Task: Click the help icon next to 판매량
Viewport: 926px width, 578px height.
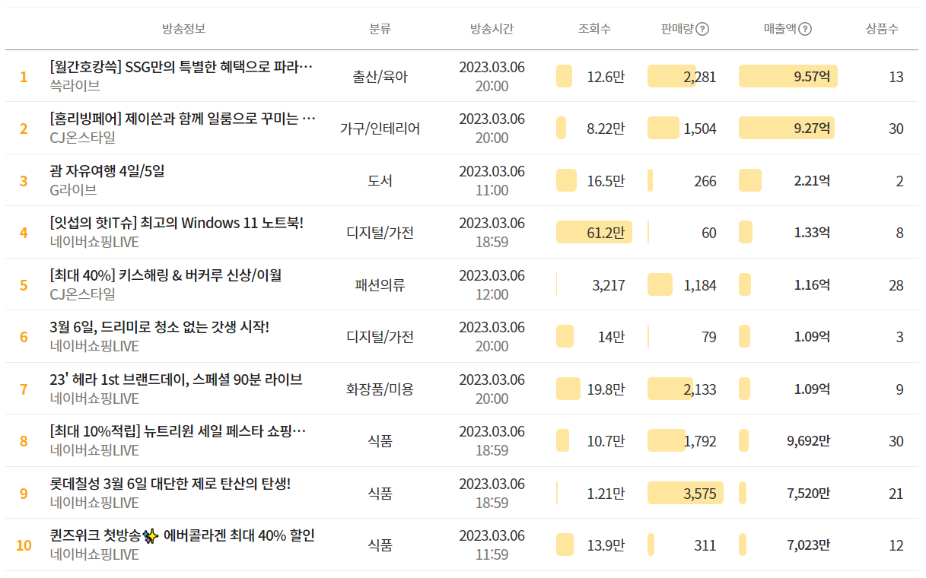Action: [x=702, y=29]
